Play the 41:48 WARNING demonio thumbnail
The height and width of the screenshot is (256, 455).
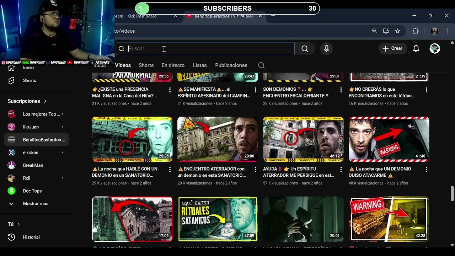tap(389, 139)
